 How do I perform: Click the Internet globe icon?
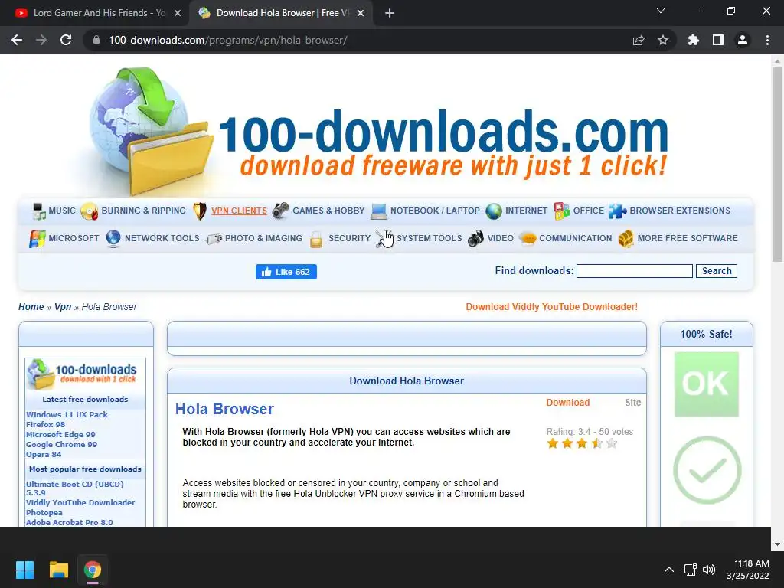coord(494,211)
